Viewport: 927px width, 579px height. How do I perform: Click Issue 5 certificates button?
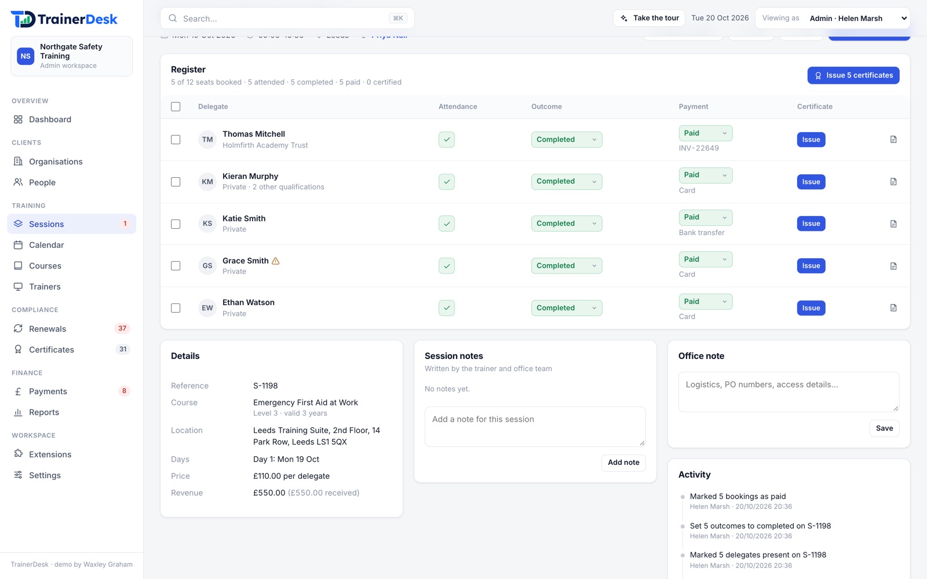853,75
